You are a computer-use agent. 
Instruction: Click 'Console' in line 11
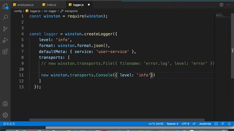pos(104,75)
